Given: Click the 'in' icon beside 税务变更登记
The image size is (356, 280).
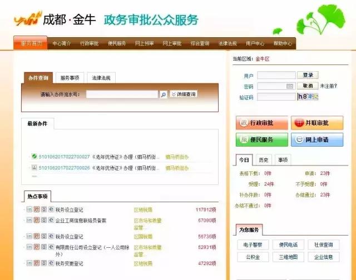Looking at the screenshot, I should 29,263.
